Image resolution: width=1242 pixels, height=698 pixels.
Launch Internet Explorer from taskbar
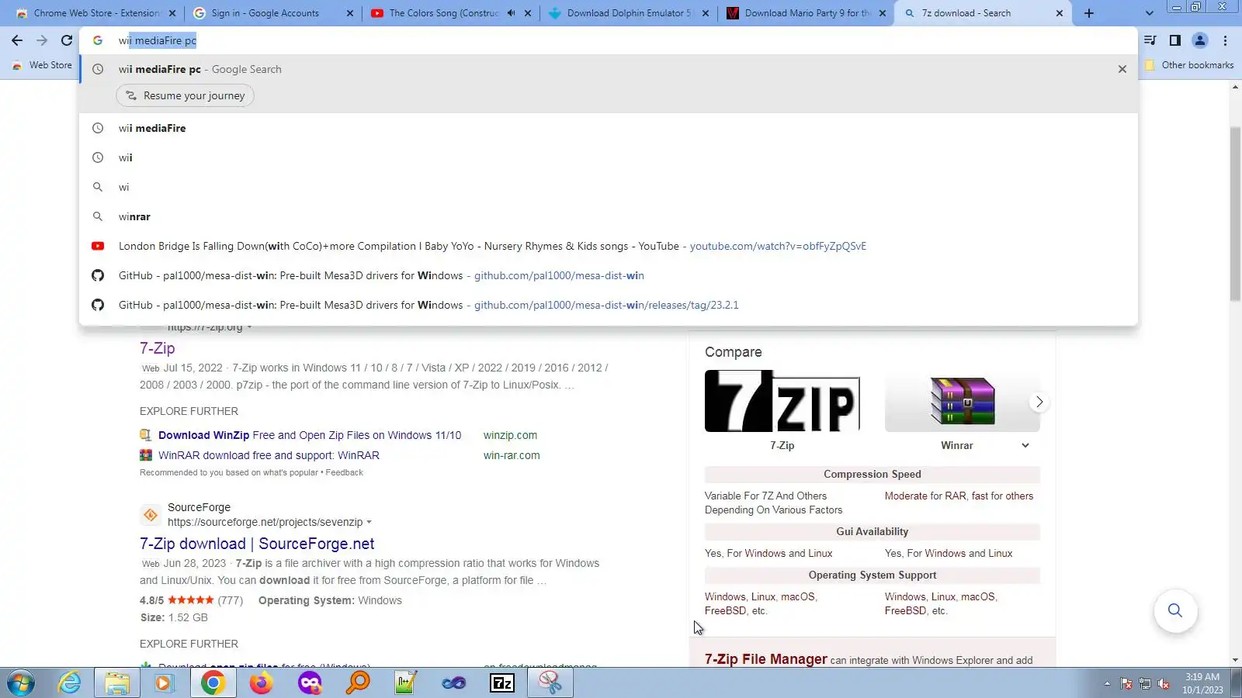tap(69, 683)
